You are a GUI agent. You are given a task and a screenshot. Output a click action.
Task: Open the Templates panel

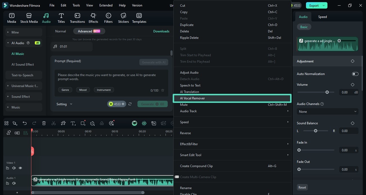coord(139,18)
